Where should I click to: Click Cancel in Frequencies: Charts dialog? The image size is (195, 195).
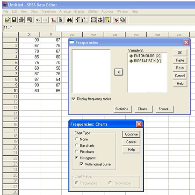pos(131,142)
